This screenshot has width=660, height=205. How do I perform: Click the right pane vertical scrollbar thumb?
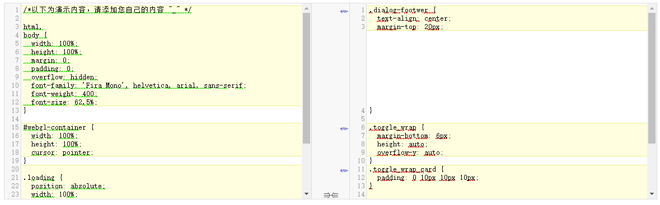point(652,78)
